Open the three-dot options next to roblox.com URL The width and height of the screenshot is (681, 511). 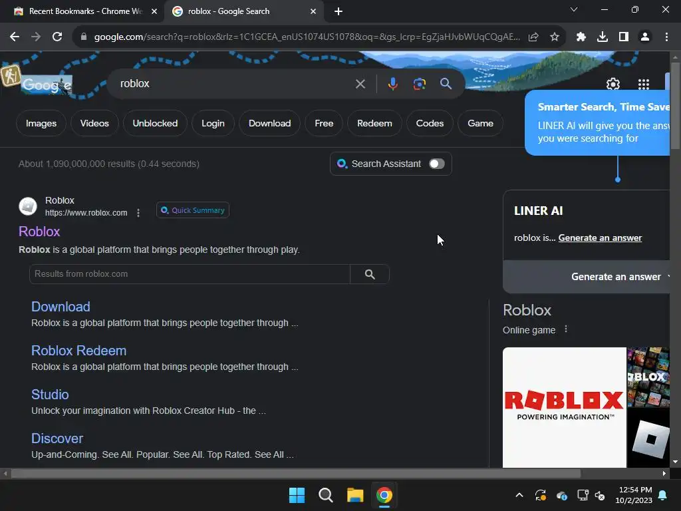coord(138,213)
